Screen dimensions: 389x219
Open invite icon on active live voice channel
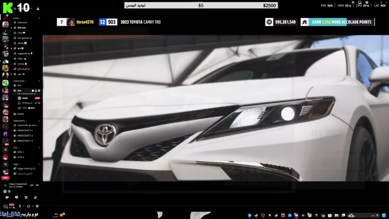[x=36, y=91]
